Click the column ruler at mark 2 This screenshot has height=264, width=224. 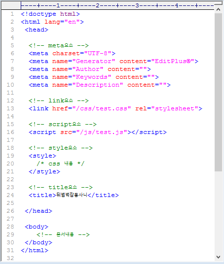(x=98, y=5)
